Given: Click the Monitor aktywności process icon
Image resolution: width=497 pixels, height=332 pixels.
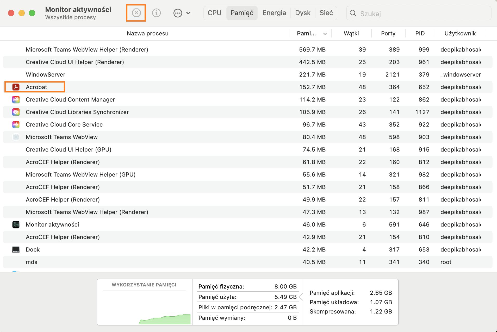Looking at the screenshot, I should [x=16, y=224].
